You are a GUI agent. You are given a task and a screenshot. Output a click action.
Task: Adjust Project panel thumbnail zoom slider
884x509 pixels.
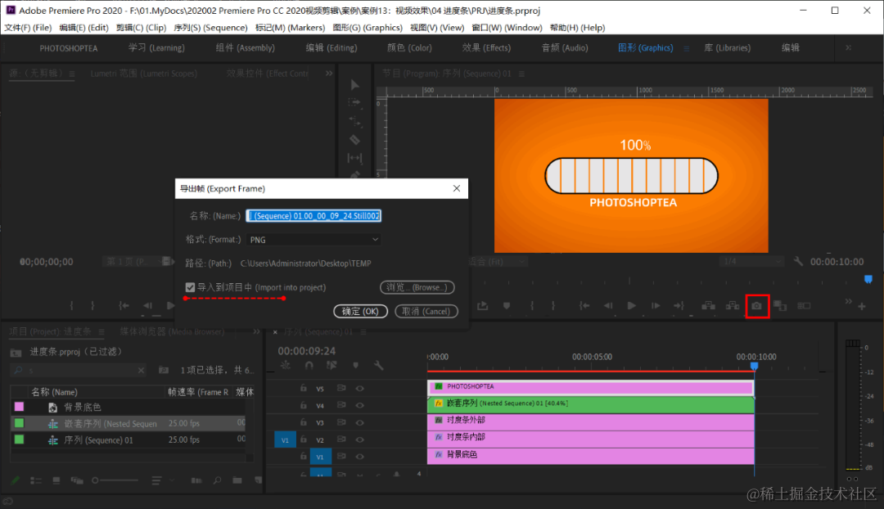(x=115, y=480)
